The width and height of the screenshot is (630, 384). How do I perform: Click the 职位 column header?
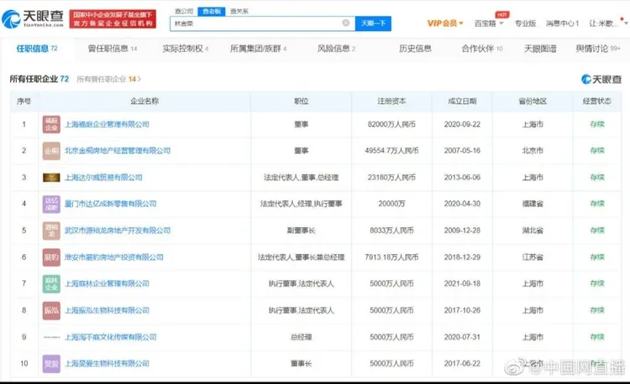point(301,101)
